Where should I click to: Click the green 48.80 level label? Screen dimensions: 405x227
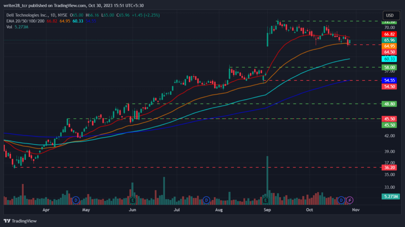click(389, 104)
